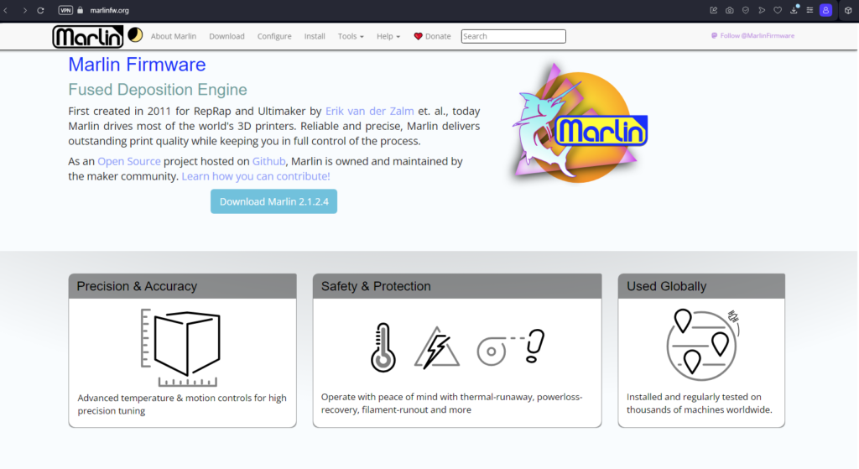Click the large Marlin swordfish logo image

579,122
